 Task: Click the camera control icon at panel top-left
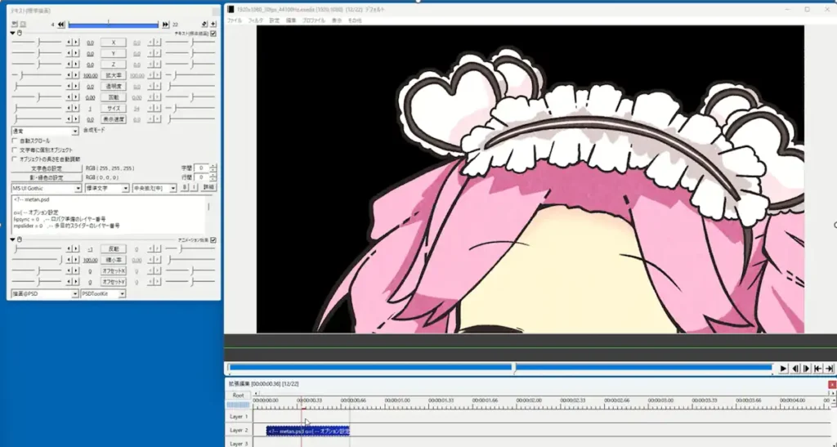tap(15, 25)
